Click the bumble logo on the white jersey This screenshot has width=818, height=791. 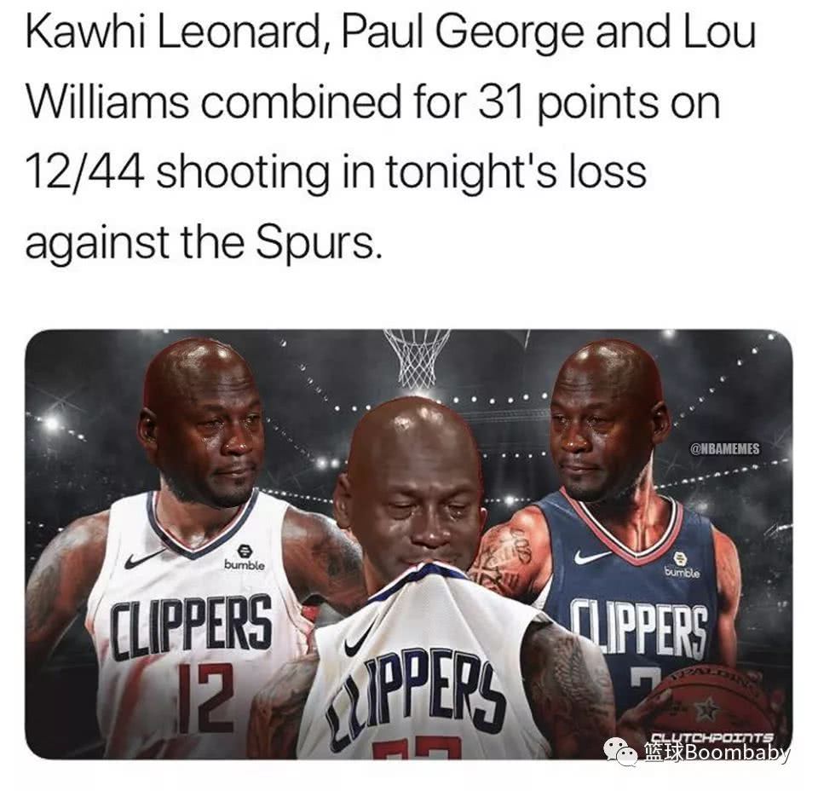click(245, 557)
